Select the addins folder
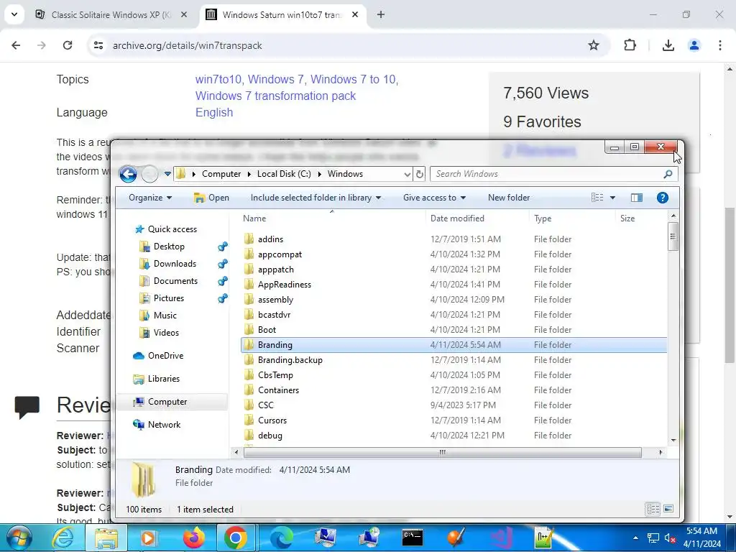 (454, 239)
